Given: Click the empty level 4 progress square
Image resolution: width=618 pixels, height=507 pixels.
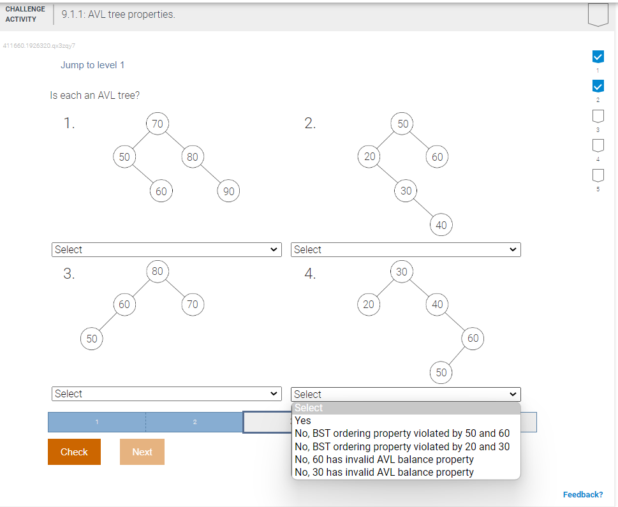Looking at the screenshot, I should click(598, 145).
